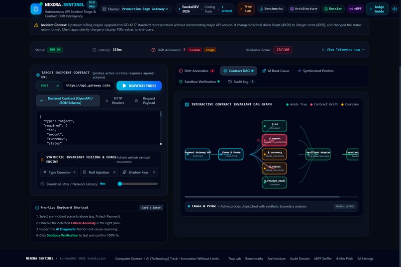Screen dimensions: 401x267
Task: Open the Synthesized Patches tab
Action: click(x=315, y=71)
